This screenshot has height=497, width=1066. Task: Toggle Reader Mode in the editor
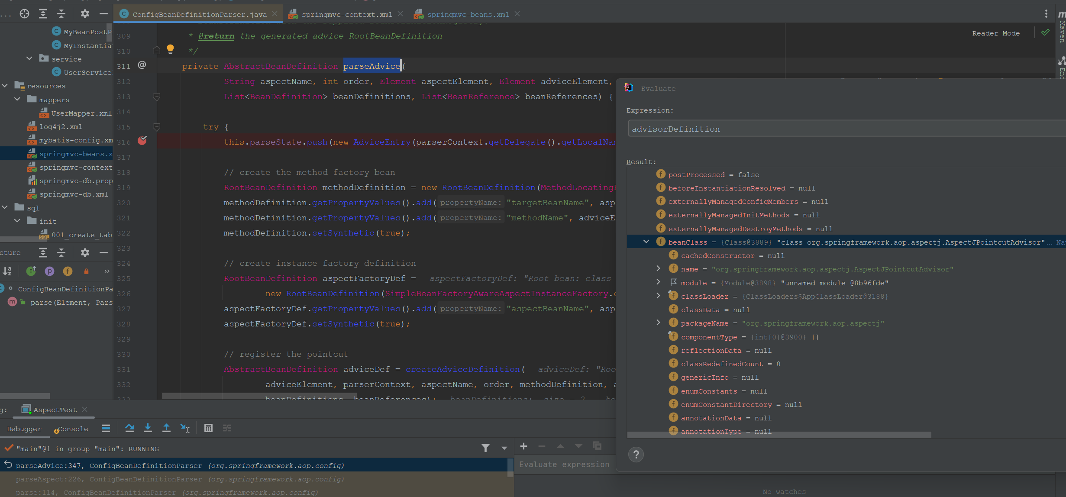[x=995, y=33]
